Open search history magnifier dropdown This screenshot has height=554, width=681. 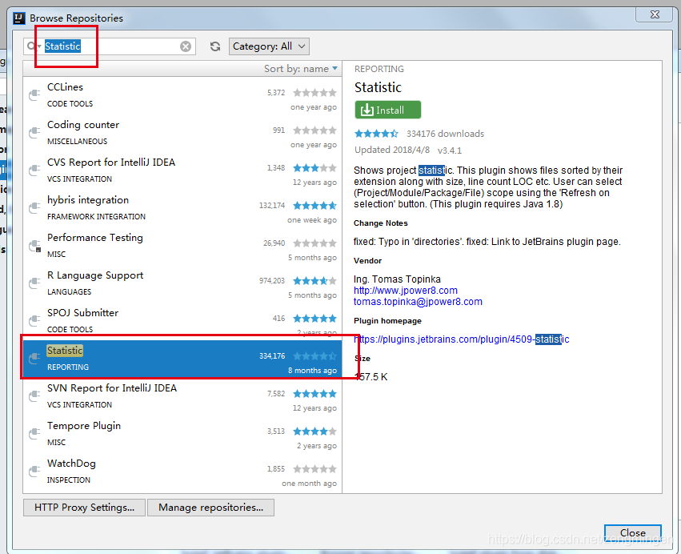tap(33, 46)
